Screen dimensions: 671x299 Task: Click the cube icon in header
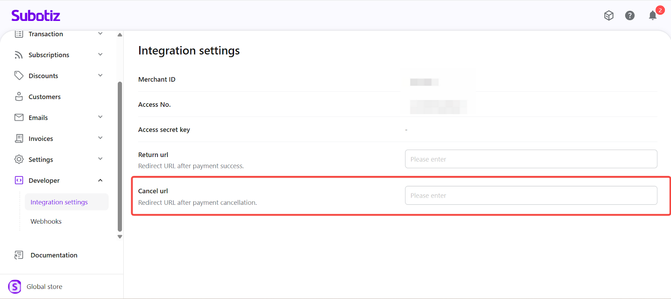(x=609, y=15)
